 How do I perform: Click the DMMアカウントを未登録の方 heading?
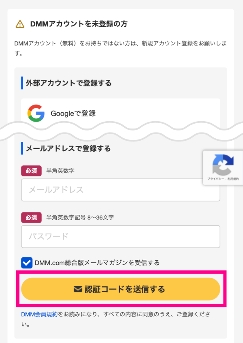pos(79,24)
